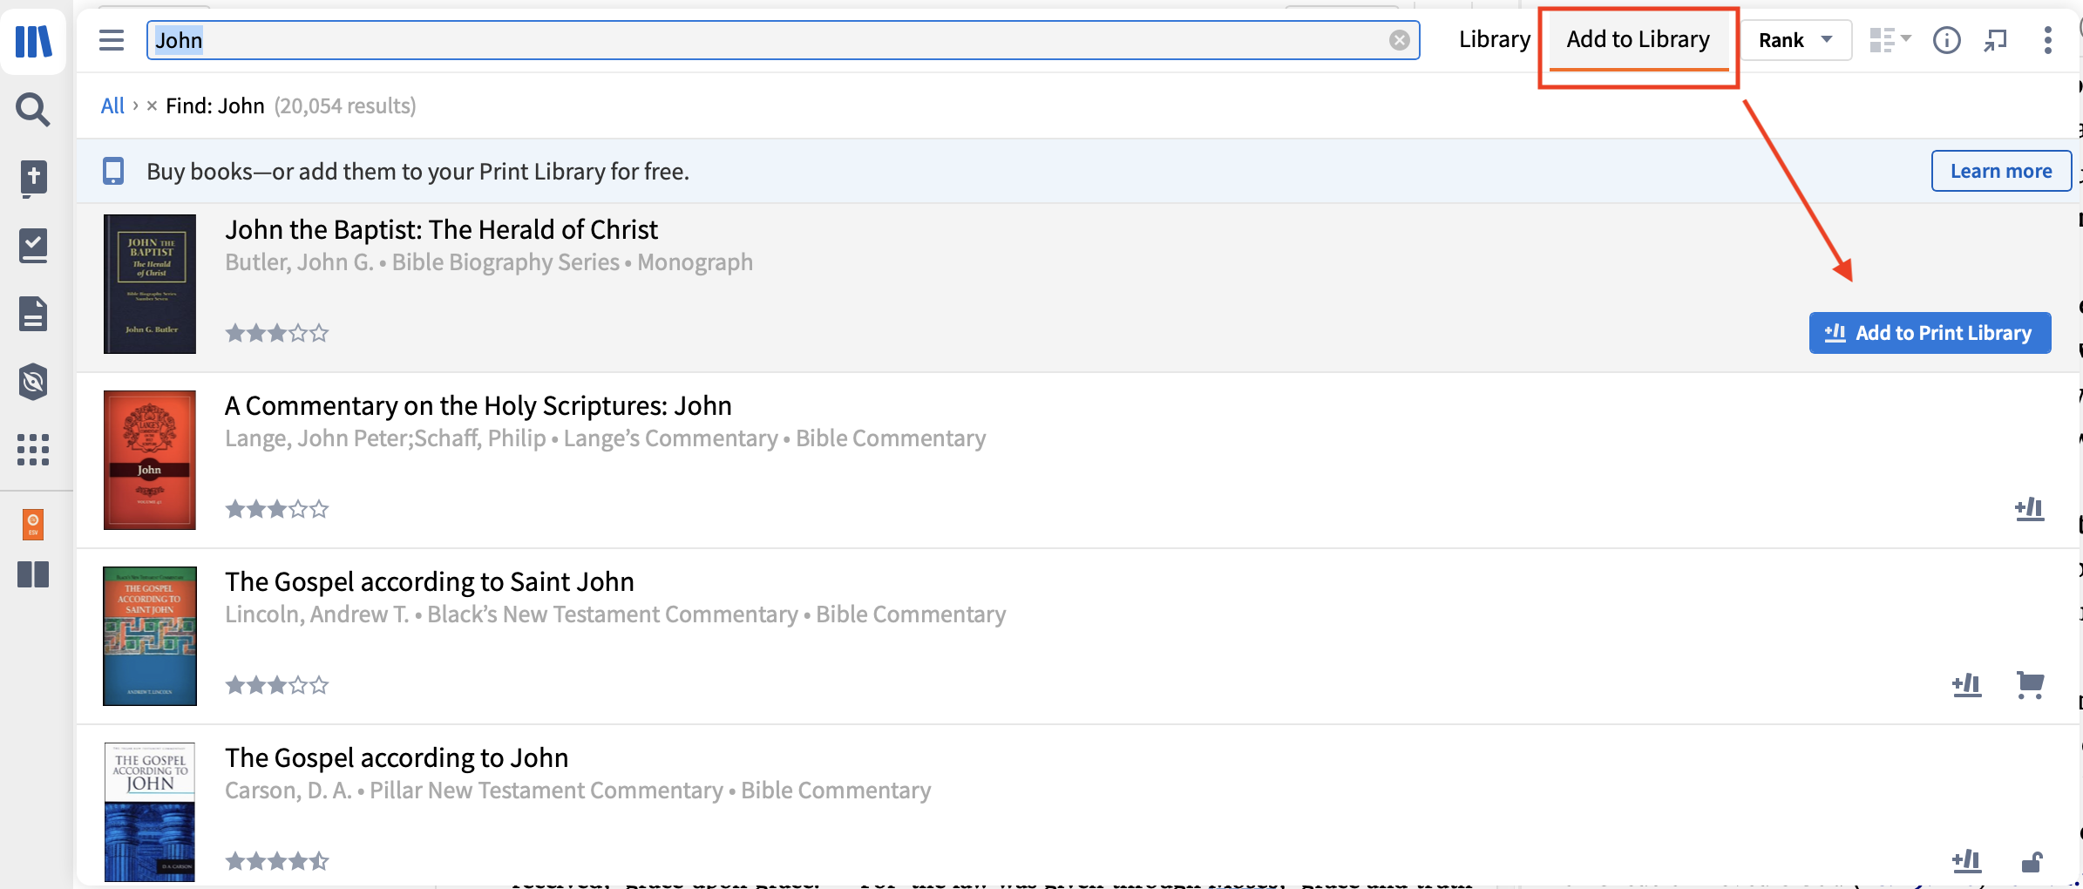Open the three-dot overflow menu

coord(2047,40)
